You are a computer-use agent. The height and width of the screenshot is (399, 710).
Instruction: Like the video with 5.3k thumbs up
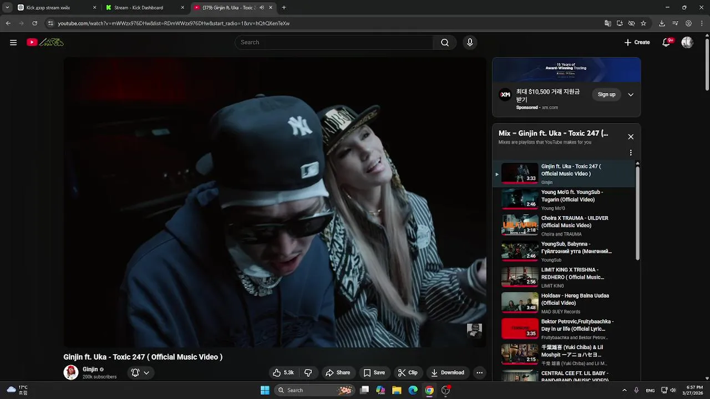coord(282,373)
